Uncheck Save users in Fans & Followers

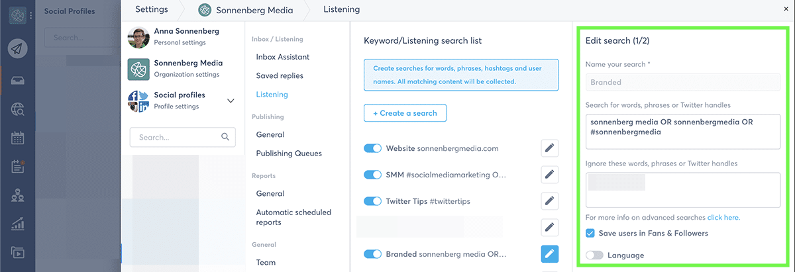click(590, 233)
